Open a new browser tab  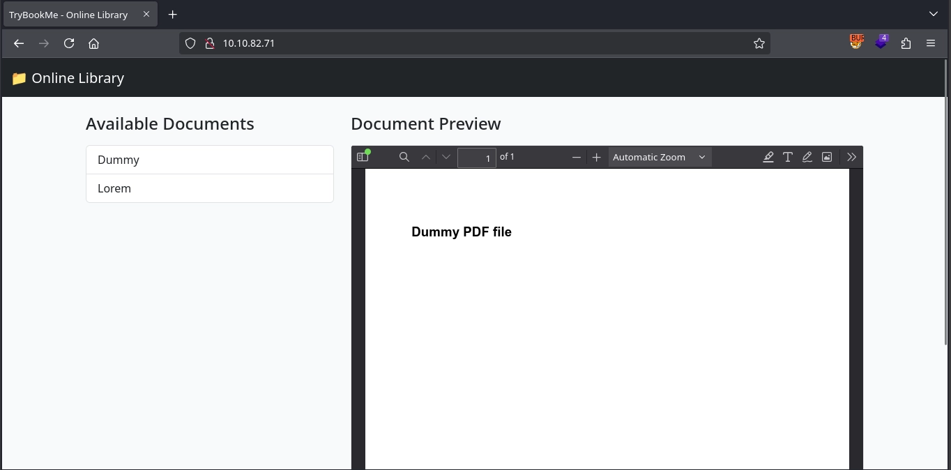172,15
